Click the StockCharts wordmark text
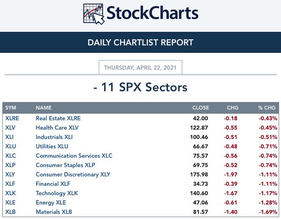 (x=152, y=13)
